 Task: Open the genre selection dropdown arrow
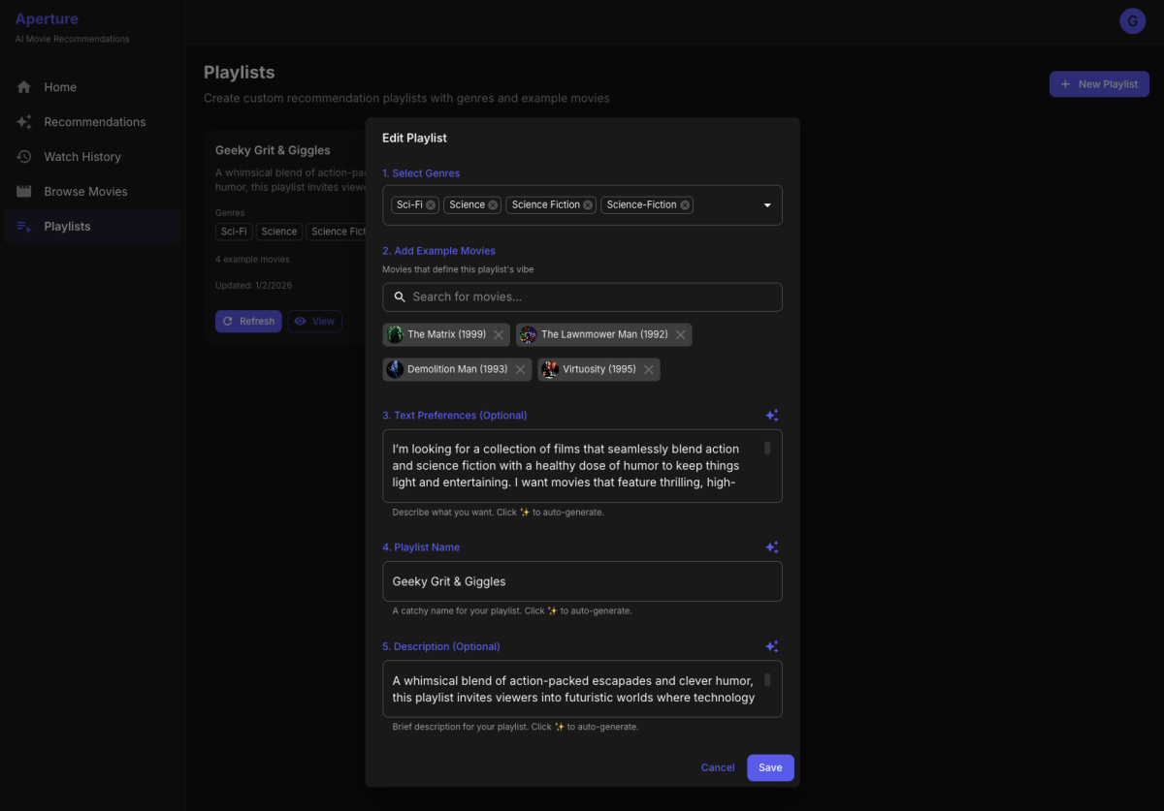pos(766,204)
